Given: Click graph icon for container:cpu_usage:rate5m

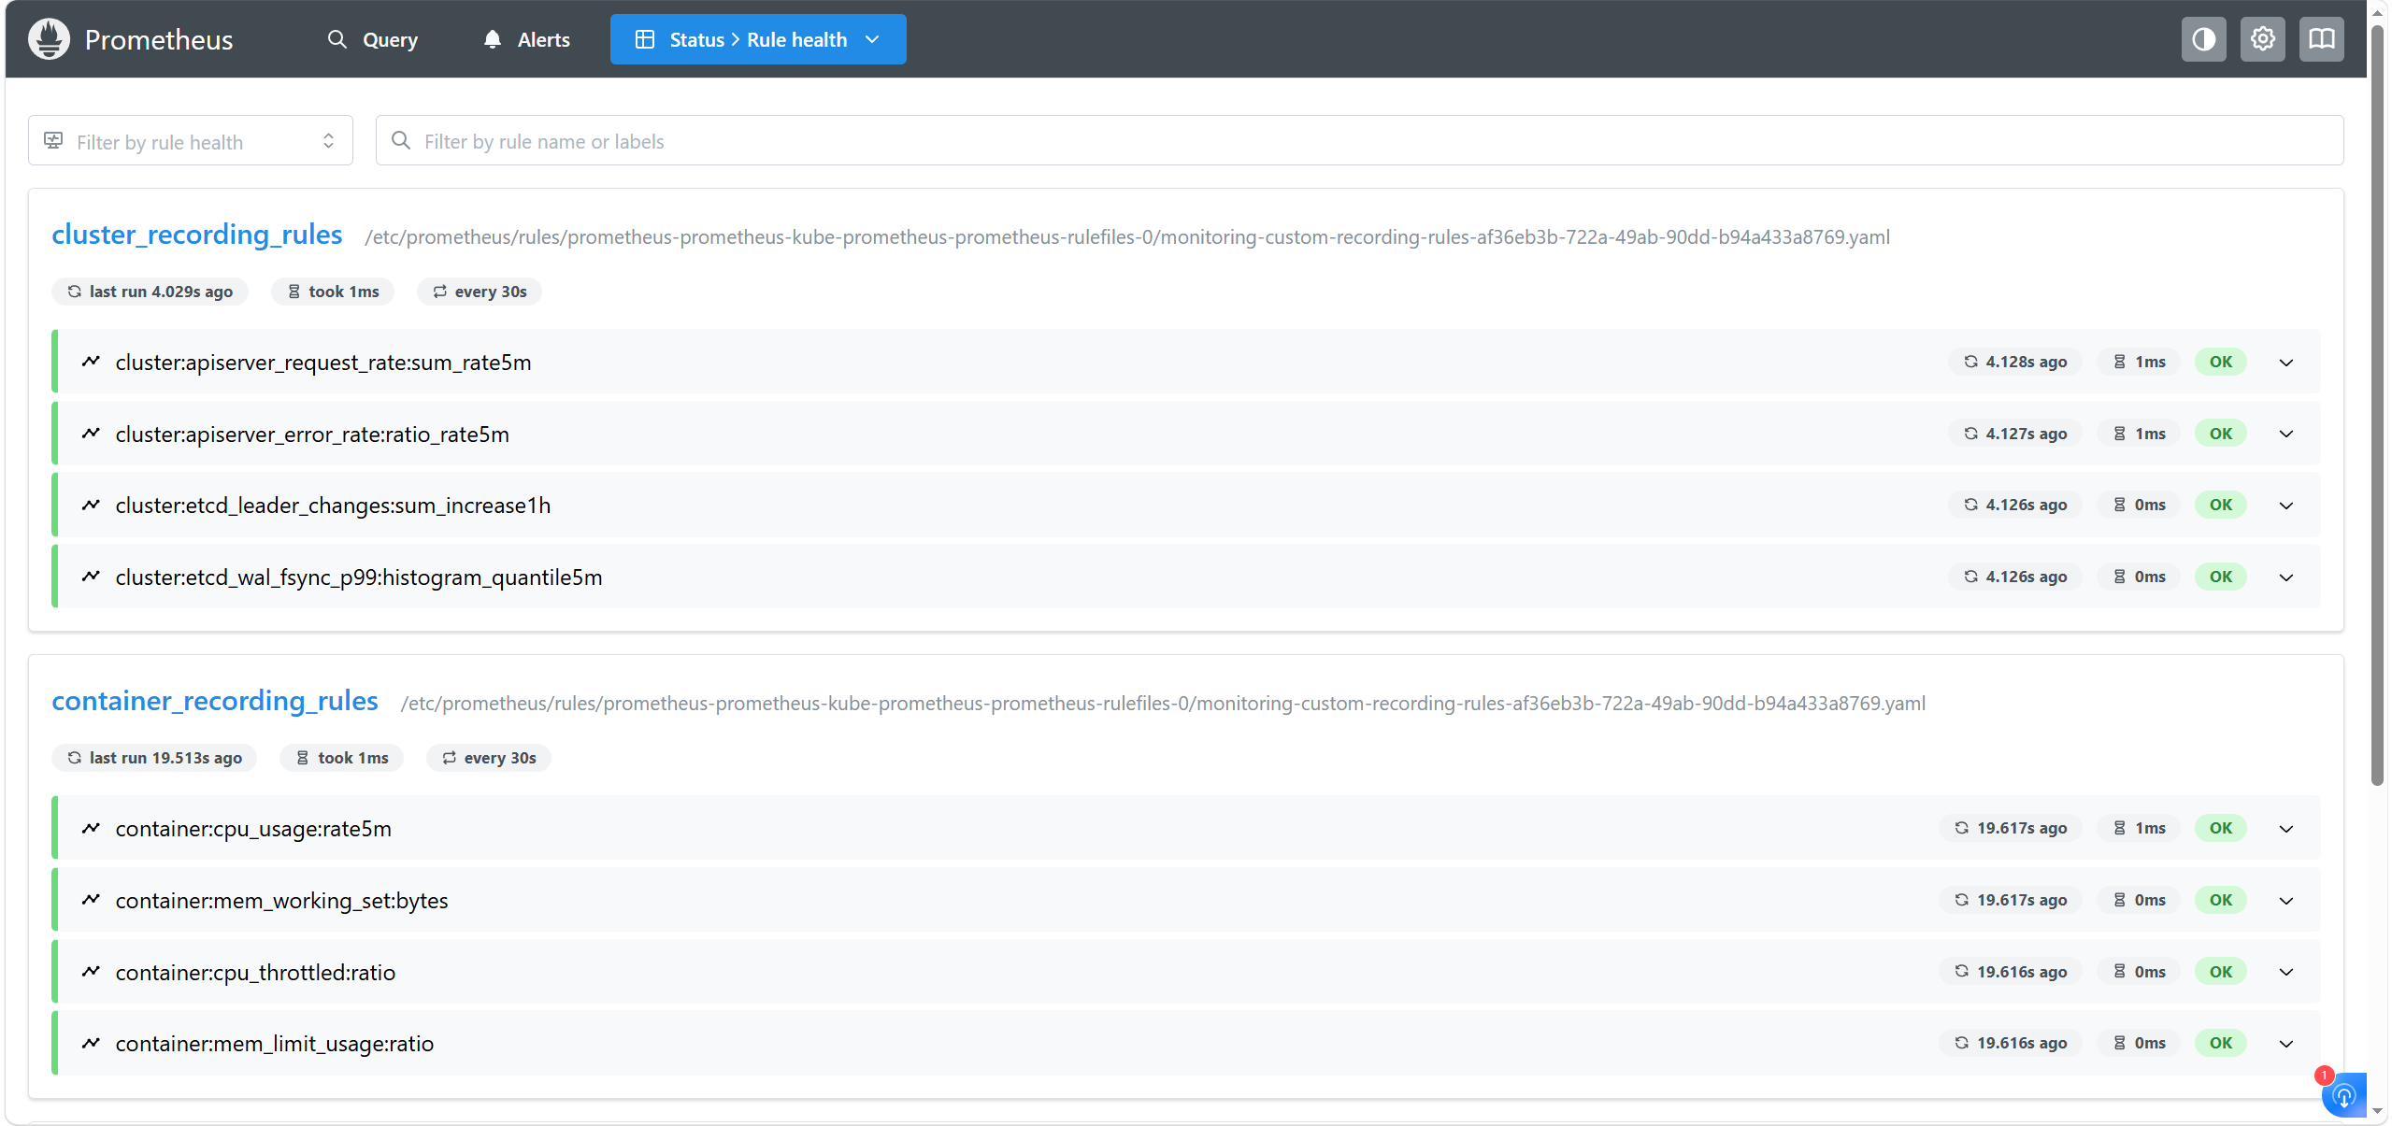Looking at the screenshot, I should coord(91,828).
